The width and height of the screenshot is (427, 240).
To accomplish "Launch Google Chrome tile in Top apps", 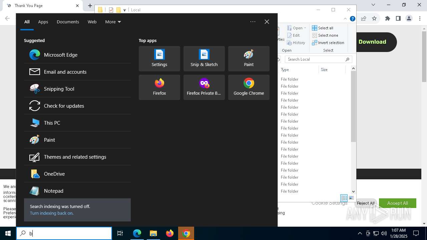I will click(249, 87).
